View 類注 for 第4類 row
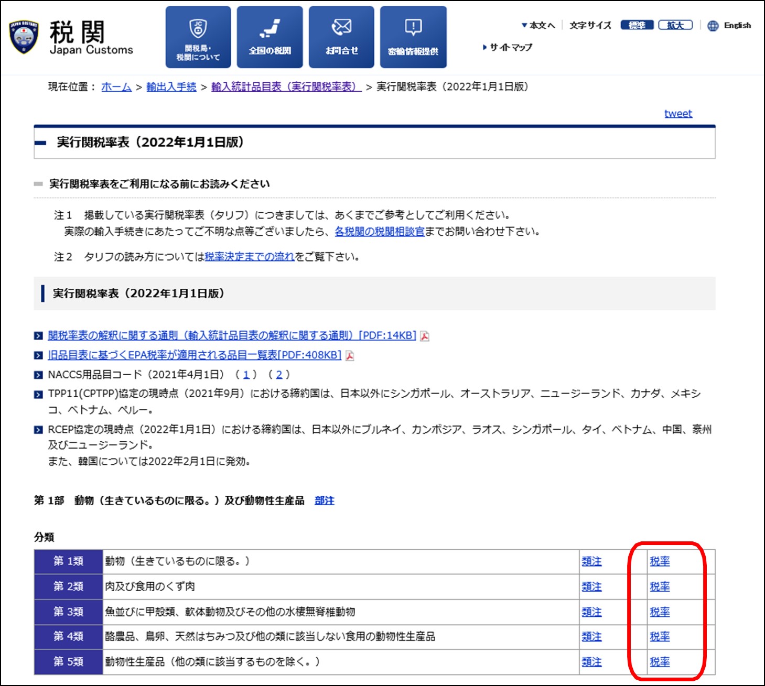 pyautogui.click(x=591, y=637)
